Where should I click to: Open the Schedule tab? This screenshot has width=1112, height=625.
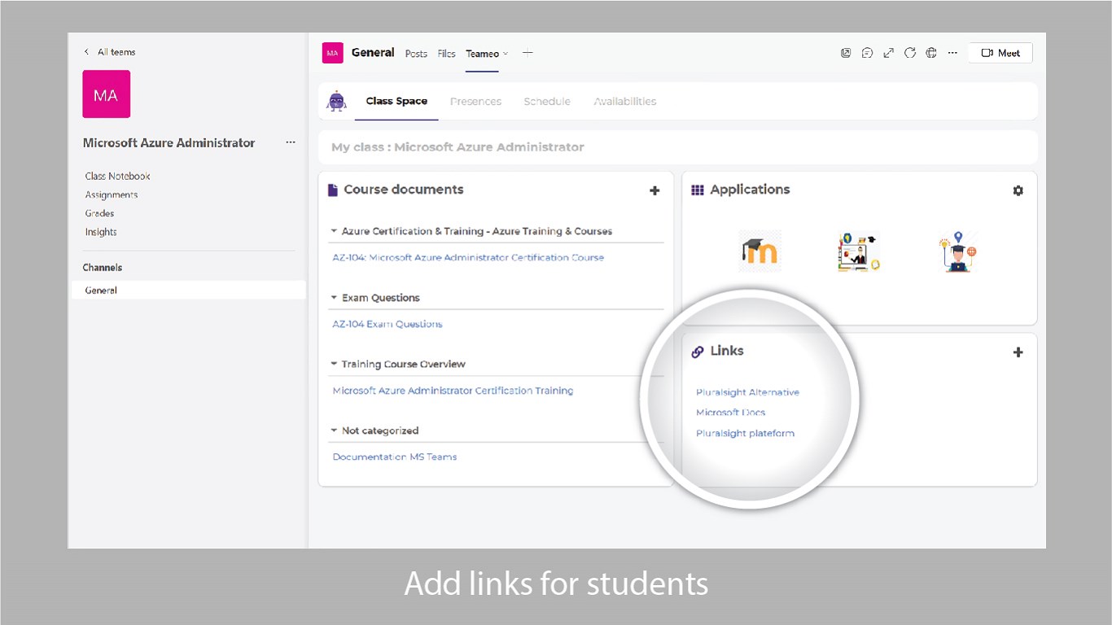tap(547, 102)
